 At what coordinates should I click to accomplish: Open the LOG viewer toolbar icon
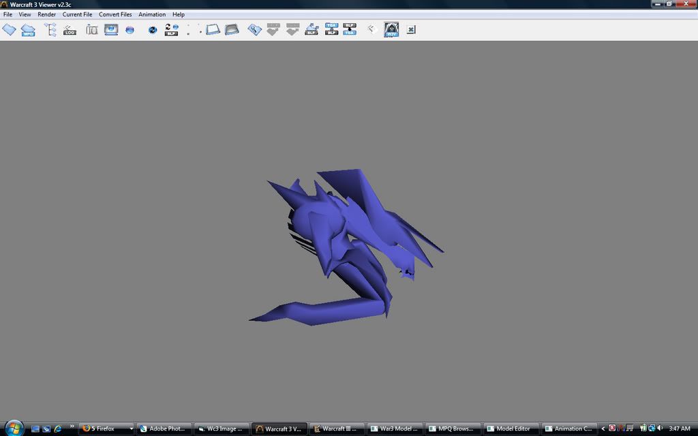click(70, 30)
